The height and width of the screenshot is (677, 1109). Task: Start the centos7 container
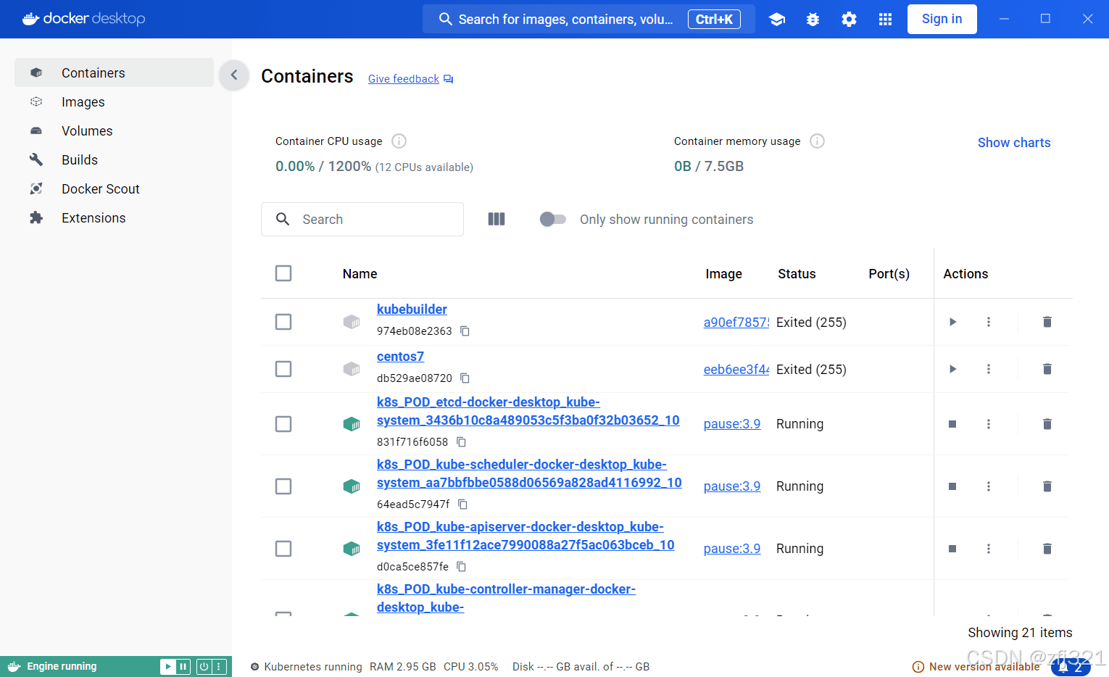coord(952,369)
